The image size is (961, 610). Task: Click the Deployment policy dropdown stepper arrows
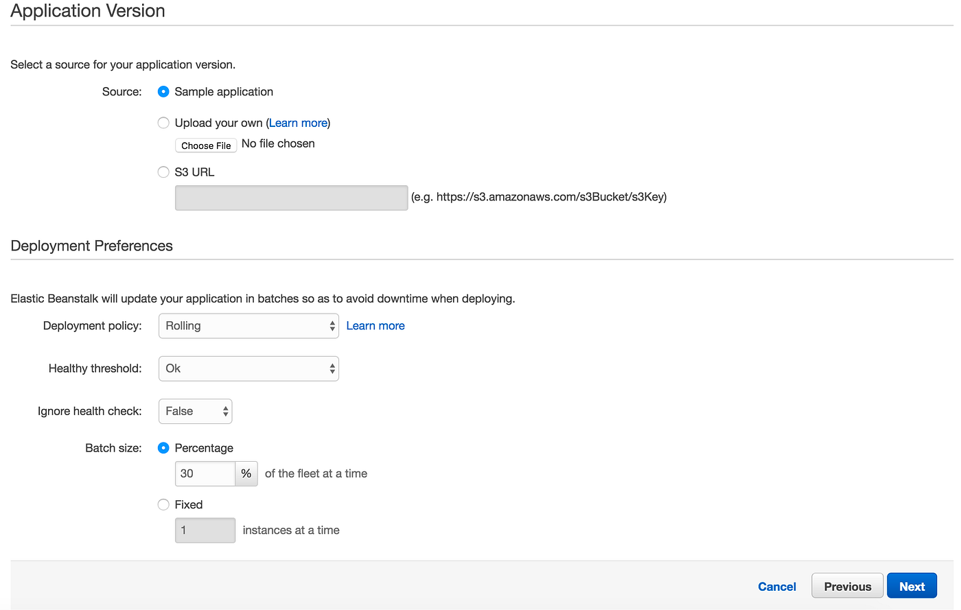pyautogui.click(x=332, y=326)
